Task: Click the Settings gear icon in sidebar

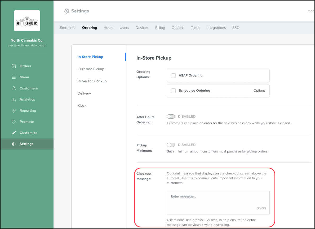Action: (x=14, y=144)
